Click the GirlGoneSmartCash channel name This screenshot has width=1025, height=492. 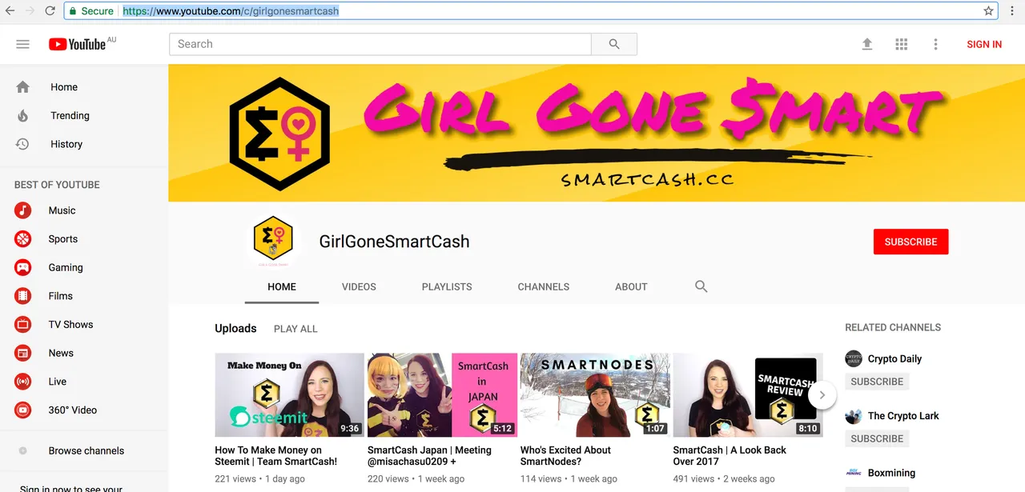(394, 242)
